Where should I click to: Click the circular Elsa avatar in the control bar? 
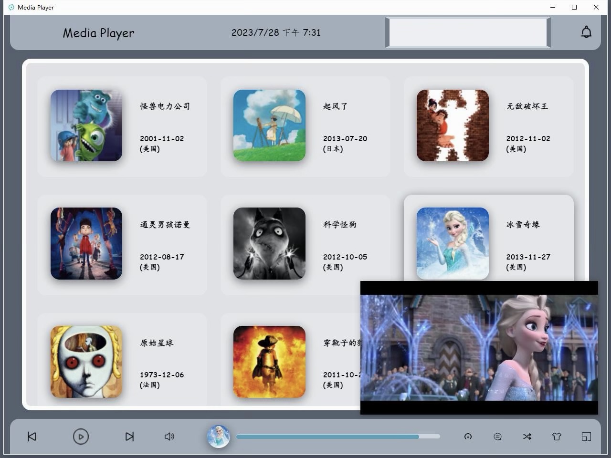[x=219, y=437]
